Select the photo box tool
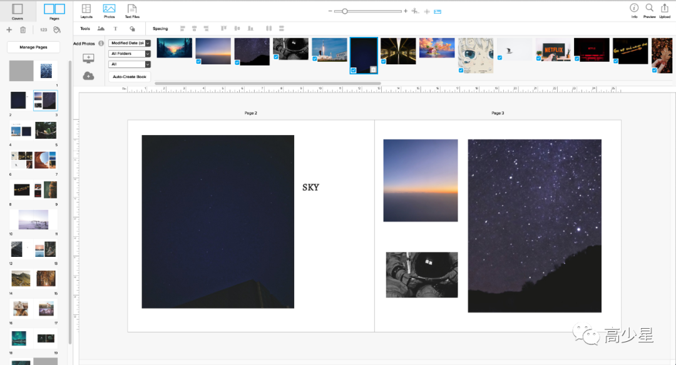Image resolution: width=676 pixels, height=365 pixels. [x=101, y=28]
